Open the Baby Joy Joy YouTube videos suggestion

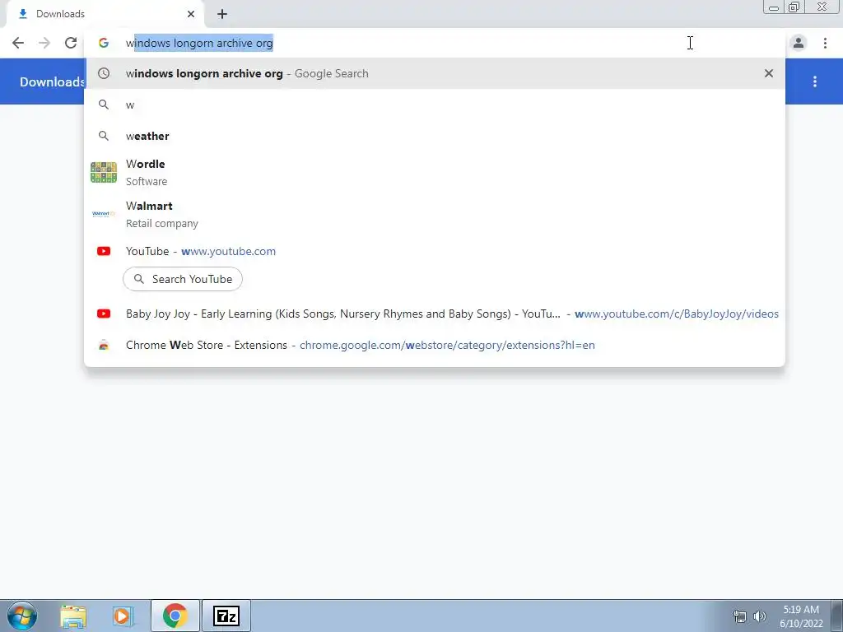435,314
